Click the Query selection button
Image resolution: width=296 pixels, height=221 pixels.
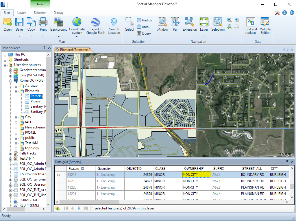(144, 34)
